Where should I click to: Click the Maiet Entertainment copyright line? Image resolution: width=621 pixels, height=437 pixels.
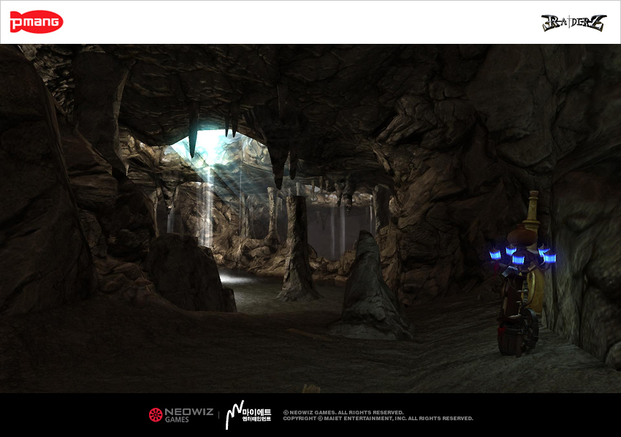pos(378,419)
